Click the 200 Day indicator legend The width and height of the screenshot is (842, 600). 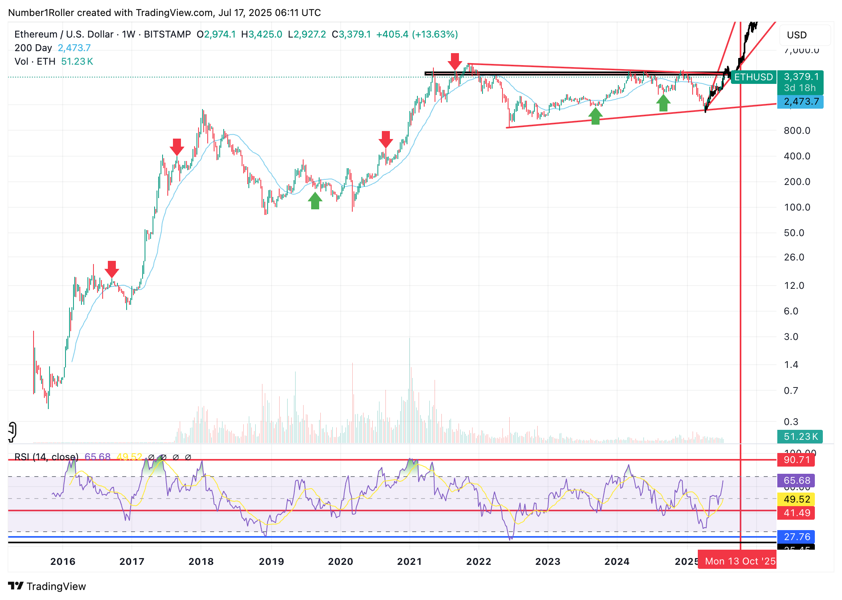click(x=33, y=48)
